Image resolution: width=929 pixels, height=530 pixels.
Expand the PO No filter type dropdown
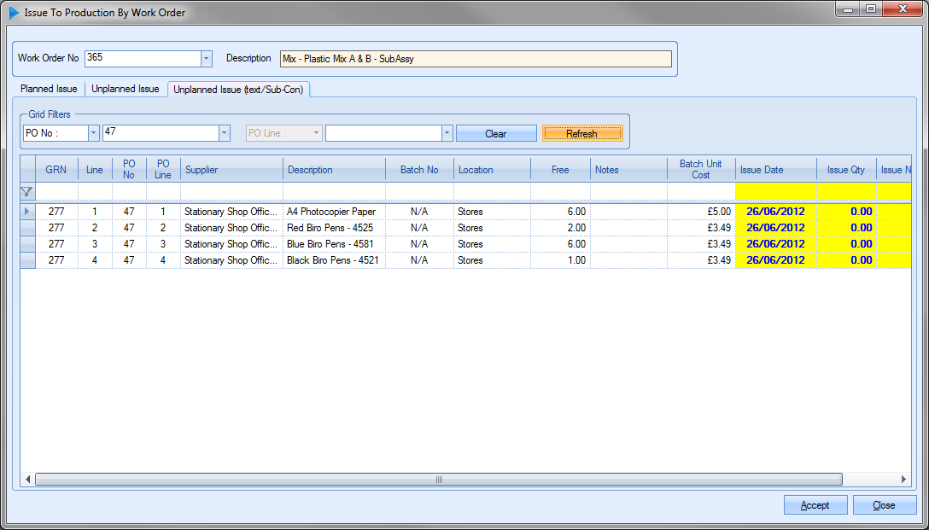click(x=94, y=133)
